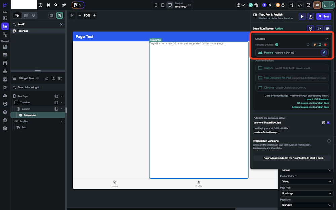Click the Test button
Screen dimensions: 336x210
[324, 16]
